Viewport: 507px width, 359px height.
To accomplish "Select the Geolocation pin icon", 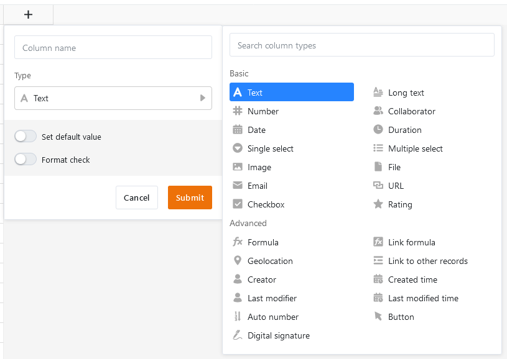I will (237, 261).
